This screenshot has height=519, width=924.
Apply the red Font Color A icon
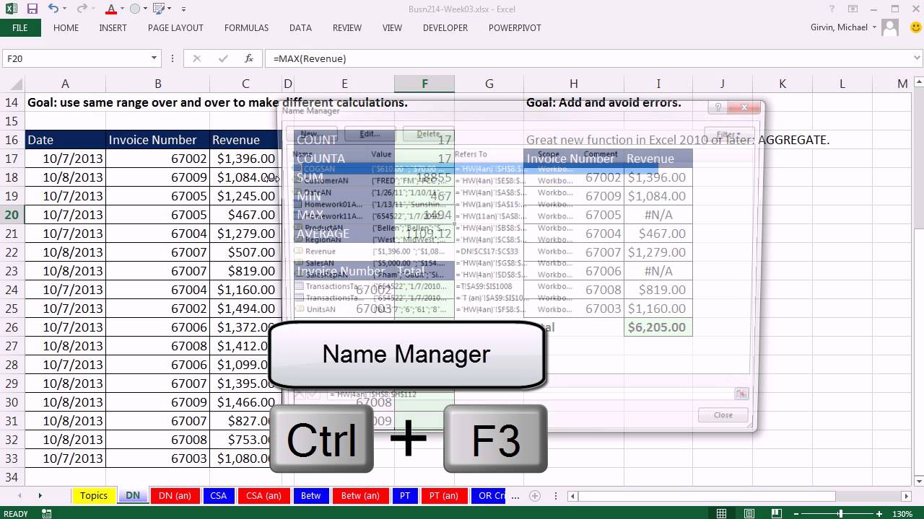pos(110,9)
